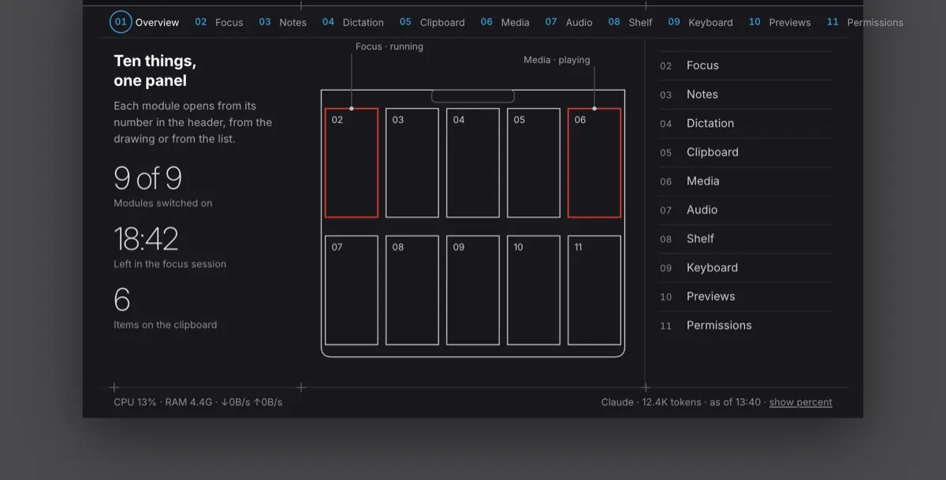Open Keyboard from the right-hand list
Screen dimensions: 946x480
(x=746, y=268)
